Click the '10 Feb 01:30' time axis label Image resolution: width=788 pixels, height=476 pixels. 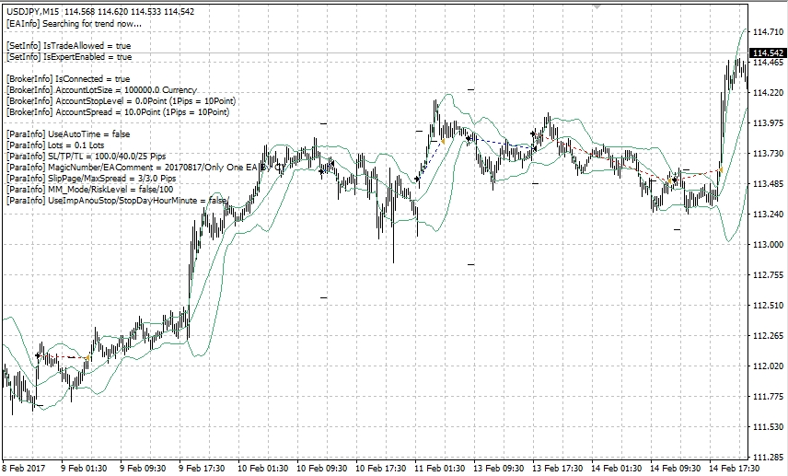262,469
